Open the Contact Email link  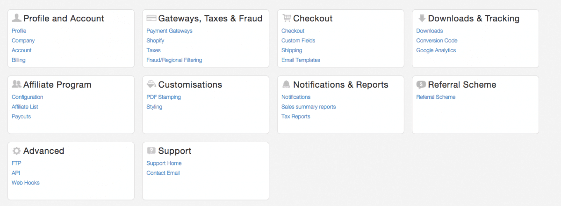point(163,173)
